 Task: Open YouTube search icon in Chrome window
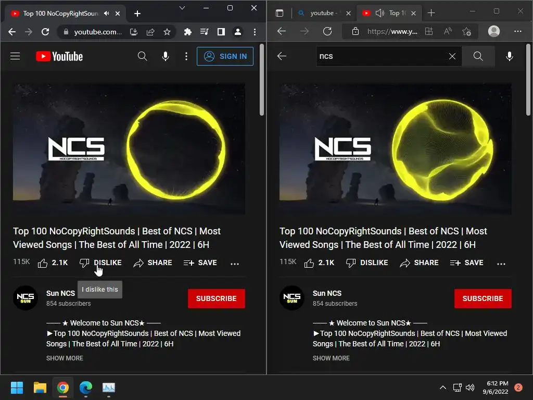point(143,56)
